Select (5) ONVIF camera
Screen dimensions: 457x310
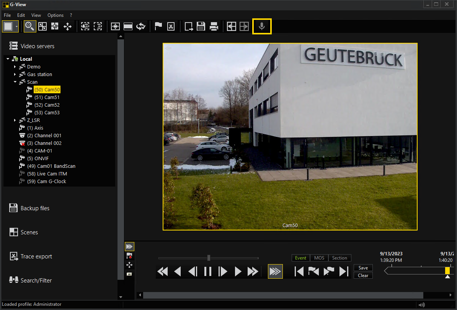tap(38, 158)
